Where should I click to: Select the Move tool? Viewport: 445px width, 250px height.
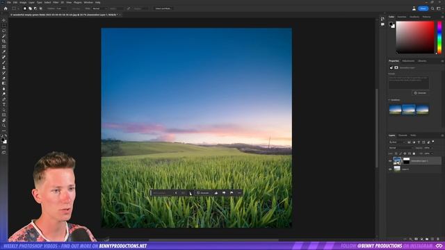coord(3,20)
